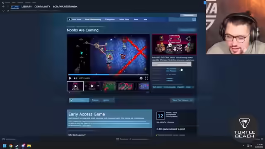Viewport: 265px width, 149px height.
Task: Click the store search magnifier icon
Action: pos(194,19)
